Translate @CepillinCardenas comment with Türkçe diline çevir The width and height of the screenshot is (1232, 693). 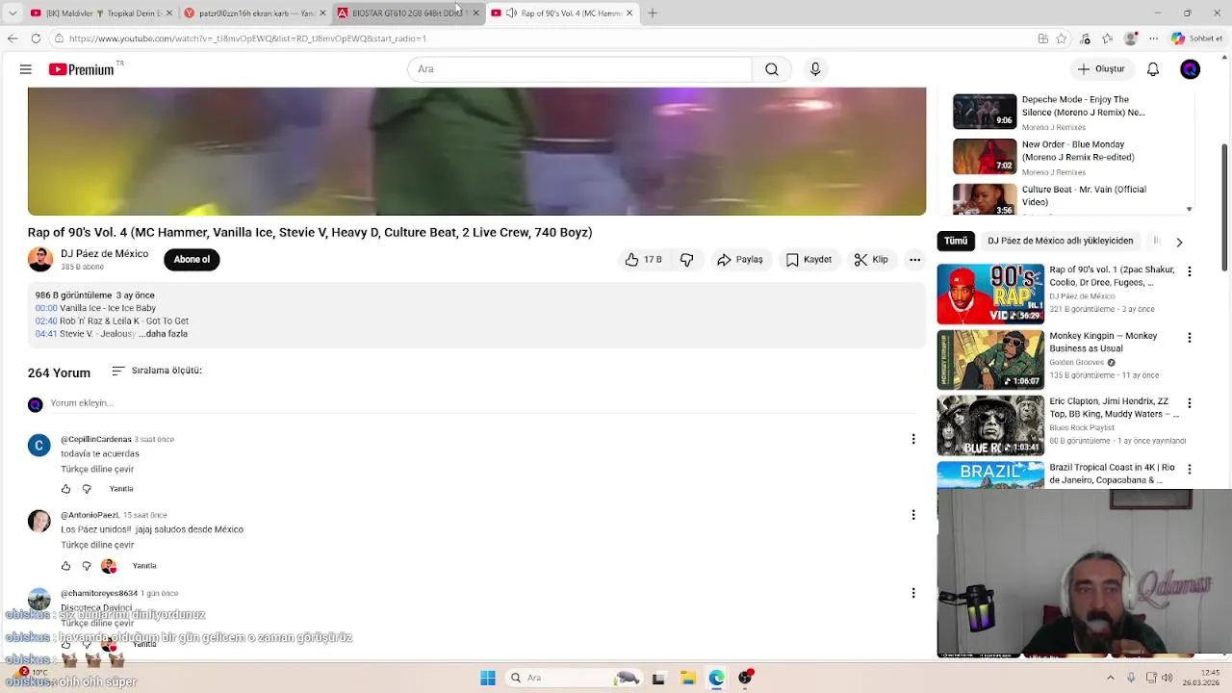pyautogui.click(x=97, y=470)
